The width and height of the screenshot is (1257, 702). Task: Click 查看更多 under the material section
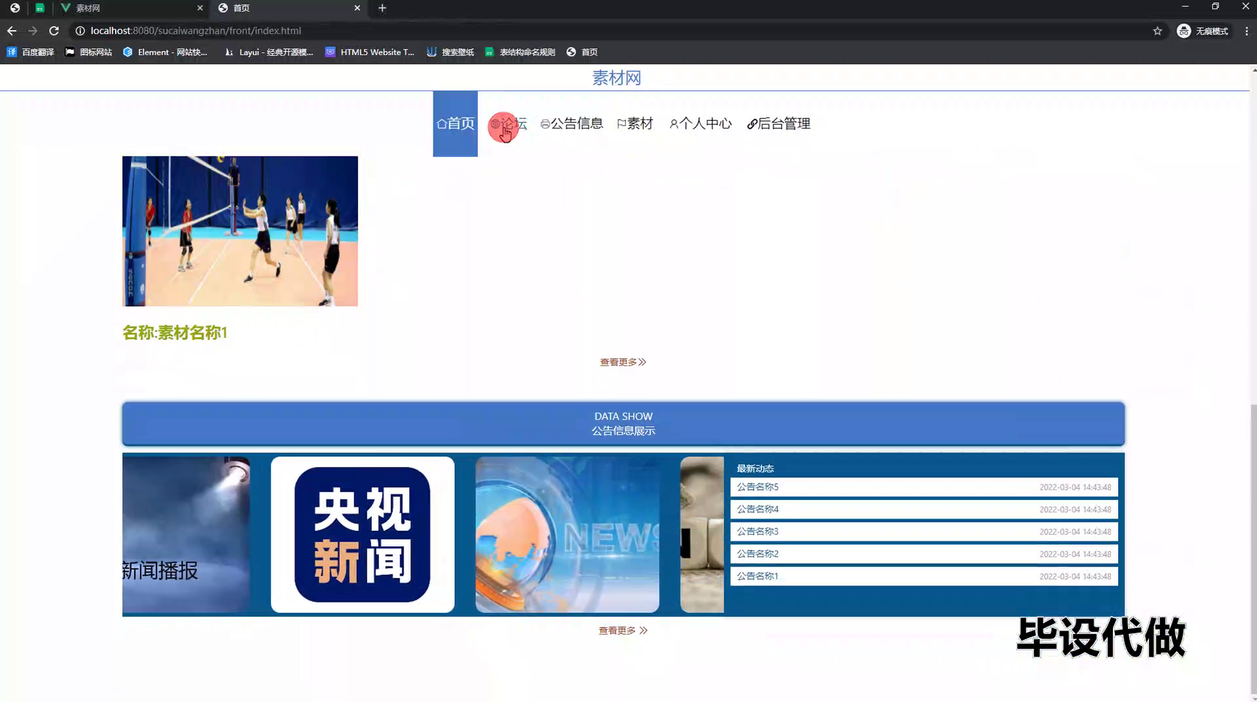point(623,362)
